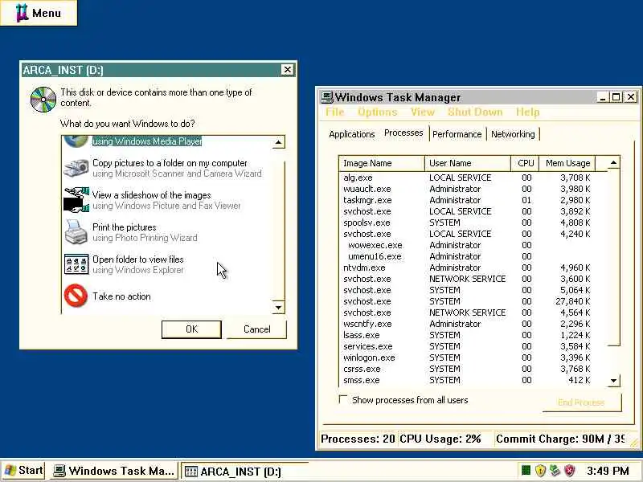Image resolution: width=643 pixels, height=482 pixels.
Task: Switch to the Performance tab
Action: click(x=457, y=134)
